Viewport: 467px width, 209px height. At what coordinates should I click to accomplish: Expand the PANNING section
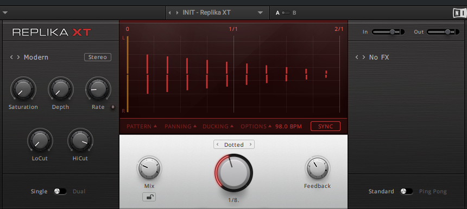180,127
